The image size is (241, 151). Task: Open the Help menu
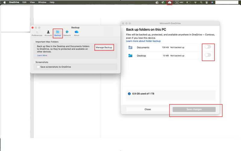(x=52, y=2)
